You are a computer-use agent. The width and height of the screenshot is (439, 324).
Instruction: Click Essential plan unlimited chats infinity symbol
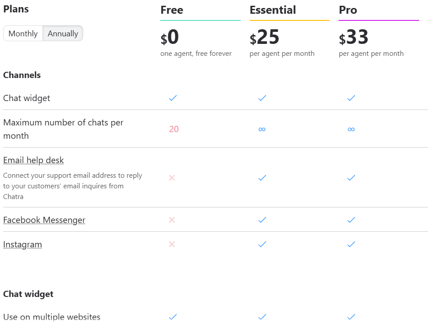(x=262, y=129)
